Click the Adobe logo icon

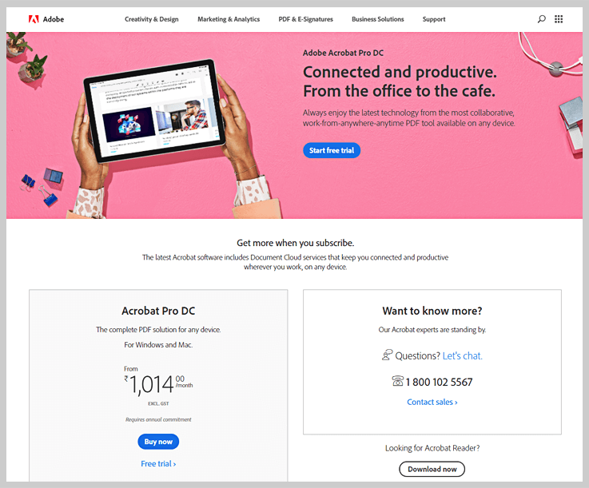(34, 19)
